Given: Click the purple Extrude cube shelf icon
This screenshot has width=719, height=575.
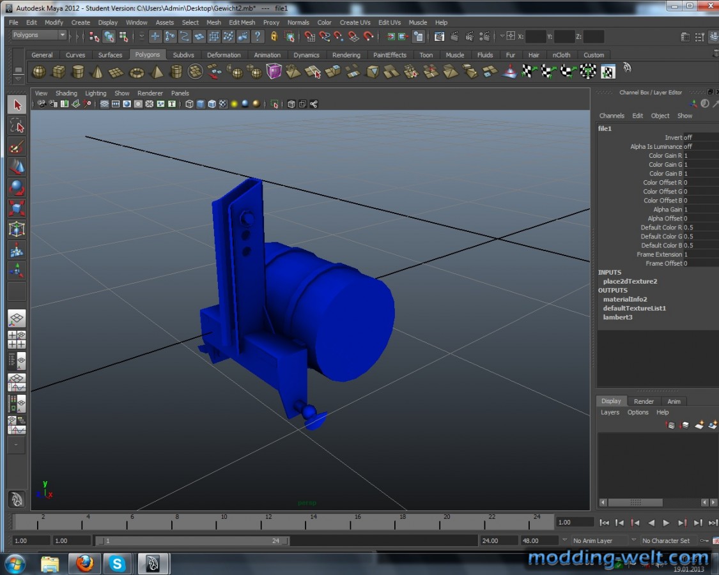Looking at the screenshot, I should [x=274, y=72].
